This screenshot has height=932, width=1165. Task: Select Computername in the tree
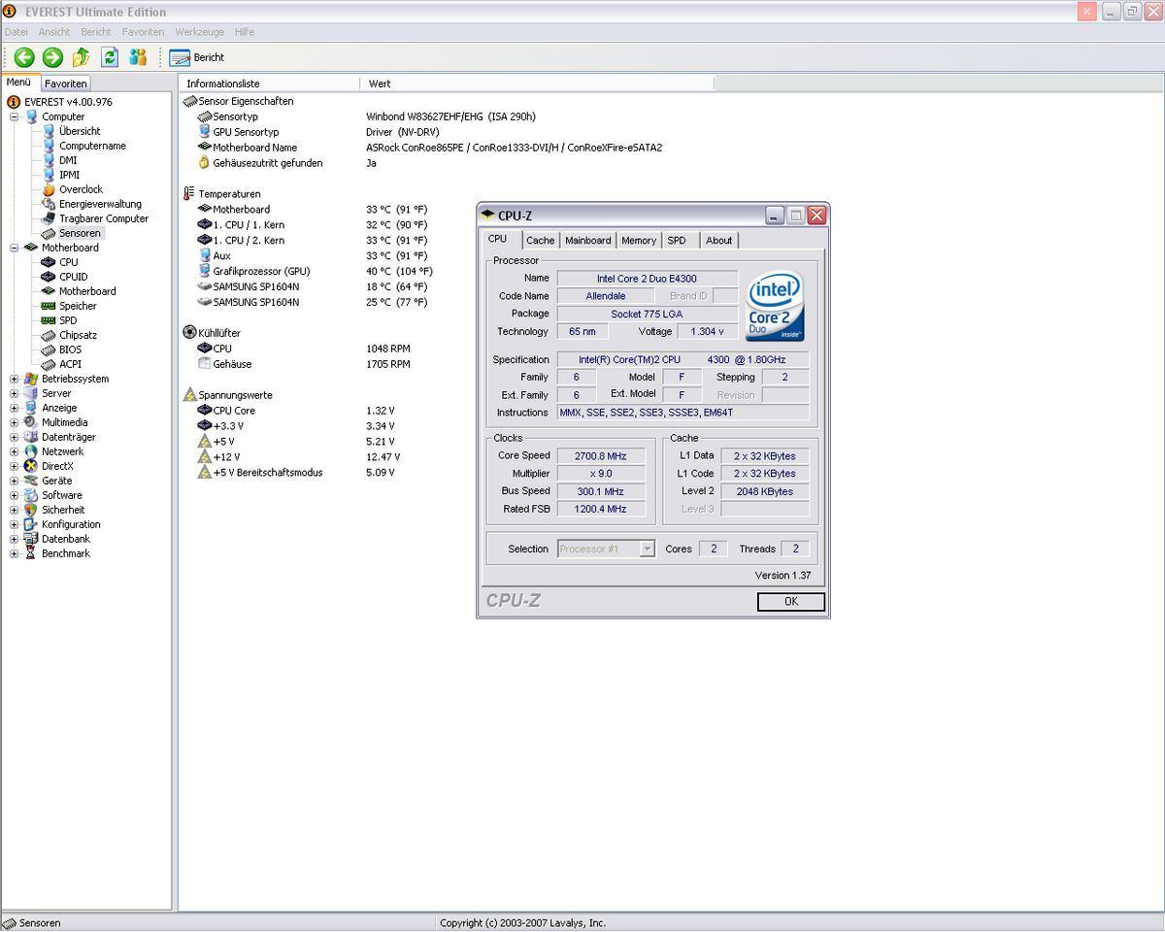[x=92, y=146]
